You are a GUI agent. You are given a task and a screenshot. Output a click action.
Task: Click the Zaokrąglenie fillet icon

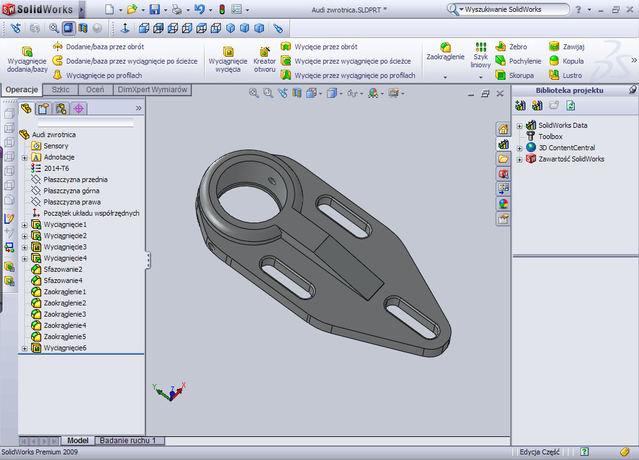[446, 47]
